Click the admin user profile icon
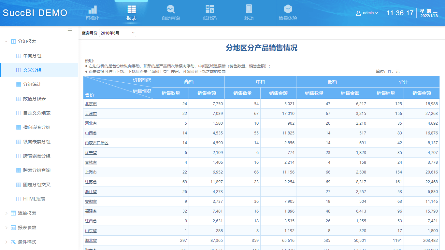The image size is (445, 250). coord(358,13)
